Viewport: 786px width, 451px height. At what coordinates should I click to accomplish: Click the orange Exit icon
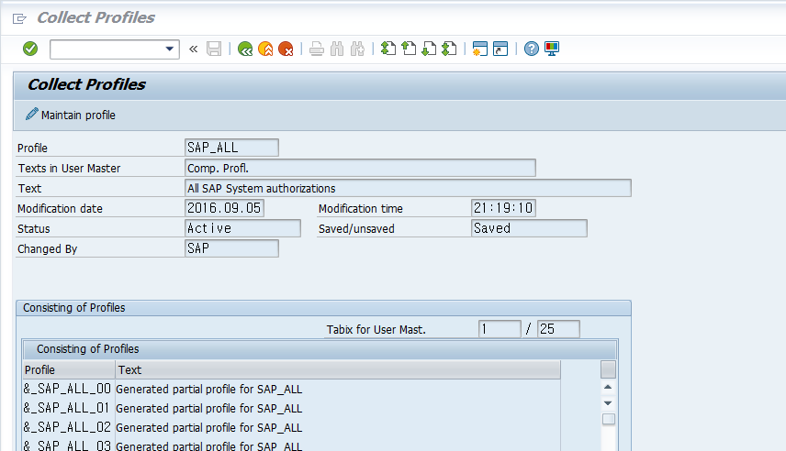265,49
